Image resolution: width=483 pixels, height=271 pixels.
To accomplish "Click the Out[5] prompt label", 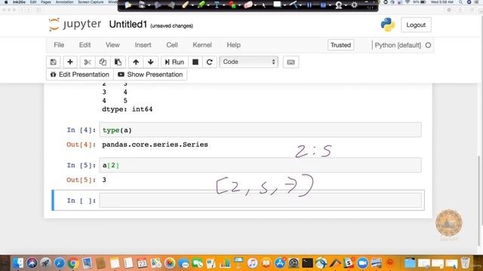I will tap(82, 180).
